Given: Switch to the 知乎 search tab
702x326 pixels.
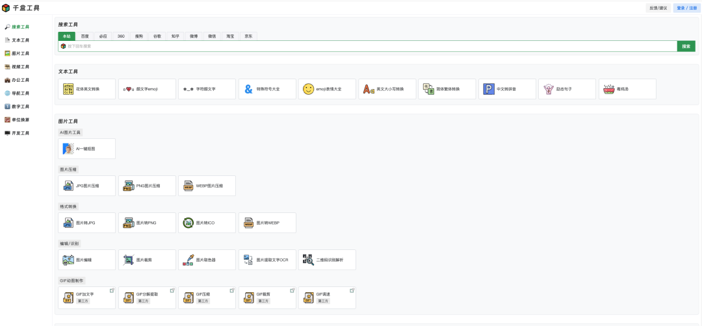Looking at the screenshot, I should pyautogui.click(x=175, y=36).
